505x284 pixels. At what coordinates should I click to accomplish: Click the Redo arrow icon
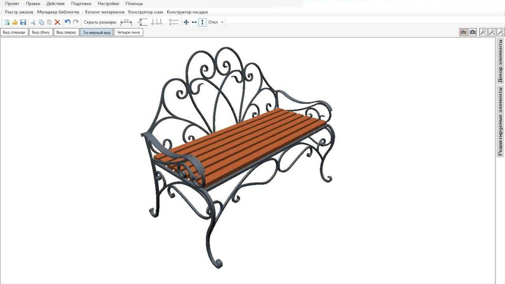coord(76,22)
